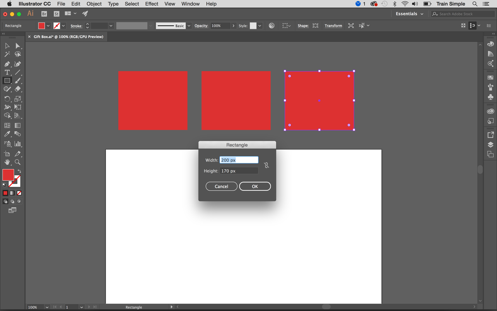The width and height of the screenshot is (497, 311).
Task: Open the Symbols panel
Action: click(x=490, y=97)
